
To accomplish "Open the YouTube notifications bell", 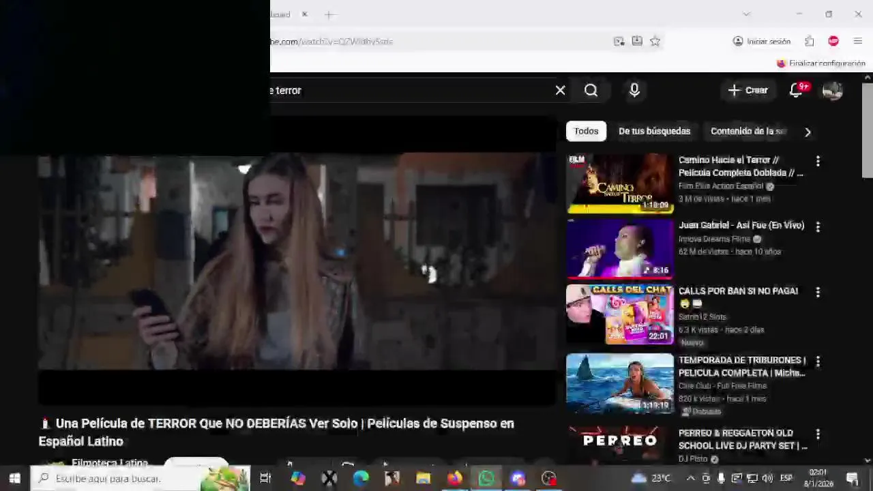I will 796,90.
